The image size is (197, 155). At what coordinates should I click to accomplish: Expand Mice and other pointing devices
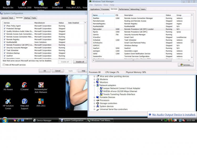94,76
